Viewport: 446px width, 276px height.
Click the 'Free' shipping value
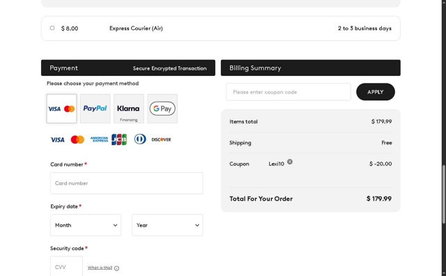point(387,143)
